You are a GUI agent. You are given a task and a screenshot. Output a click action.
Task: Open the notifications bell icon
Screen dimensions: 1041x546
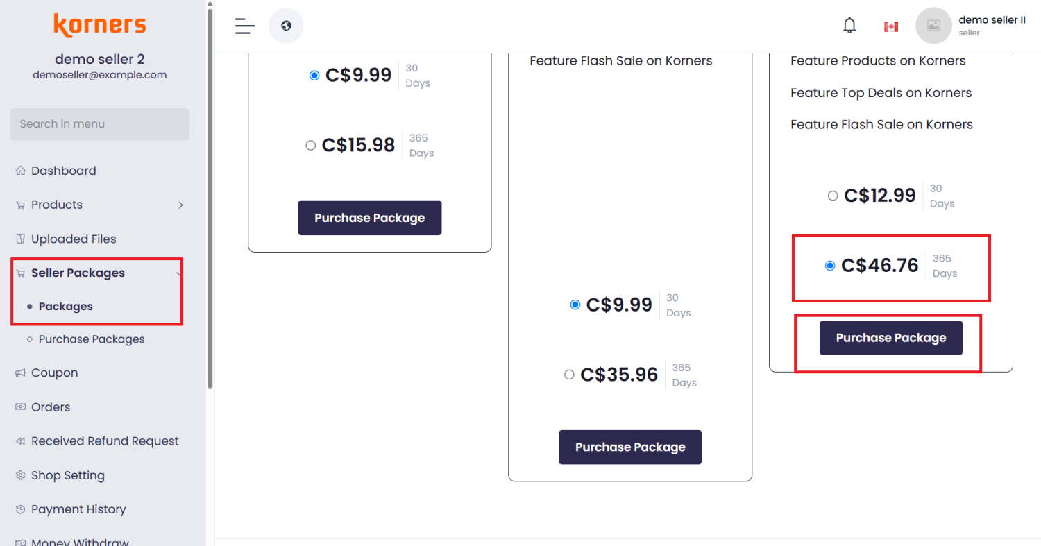849,26
